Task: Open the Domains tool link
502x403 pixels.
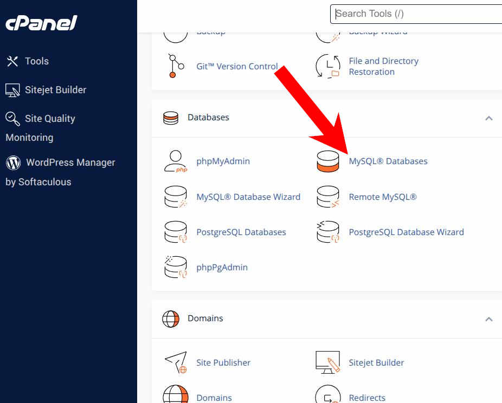Action: (x=214, y=398)
